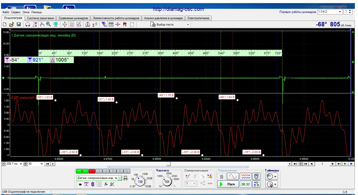Image resolution: width=358 pixels, height=195 pixels.
Task: Switch to Эффективность работы цилиндров tab
Action: pos(116,18)
